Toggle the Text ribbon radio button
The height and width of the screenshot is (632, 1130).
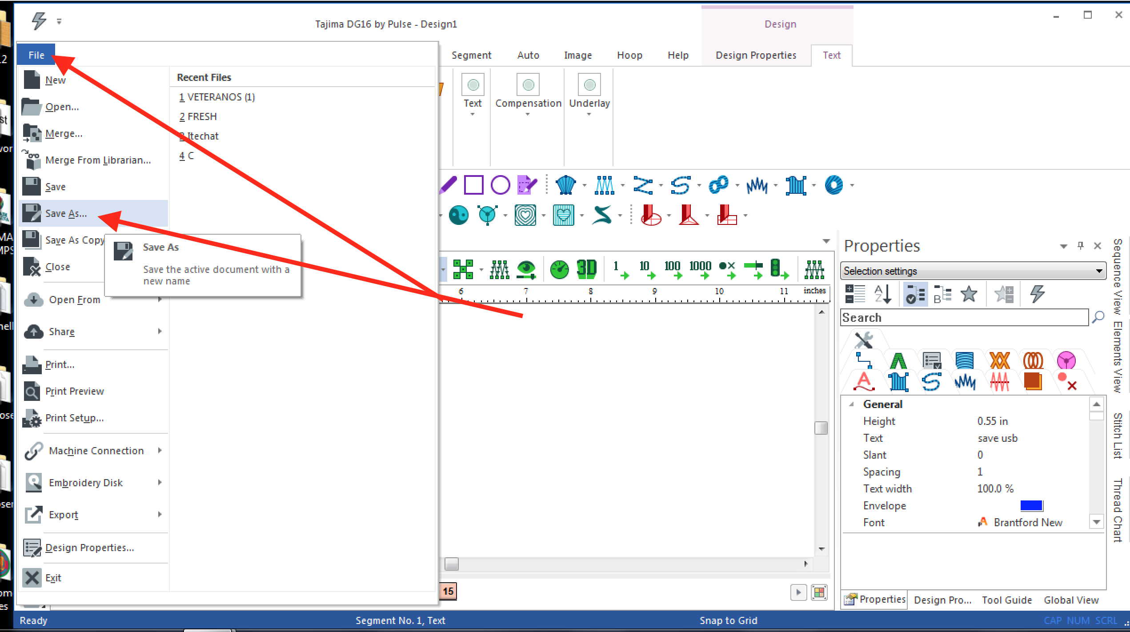(x=473, y=84)
